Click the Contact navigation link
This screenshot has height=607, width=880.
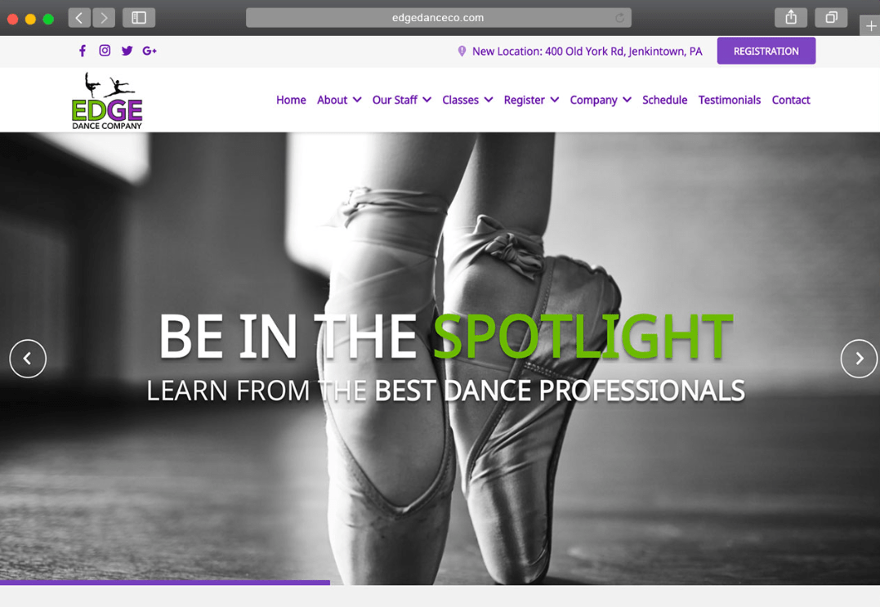click(791, 100)
